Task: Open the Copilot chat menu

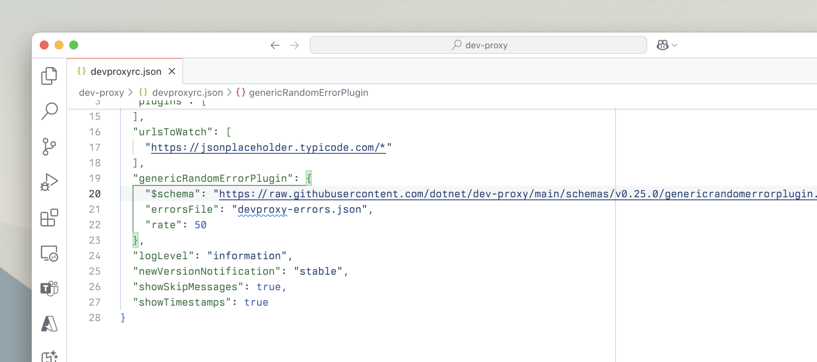Action: (666, 45)
